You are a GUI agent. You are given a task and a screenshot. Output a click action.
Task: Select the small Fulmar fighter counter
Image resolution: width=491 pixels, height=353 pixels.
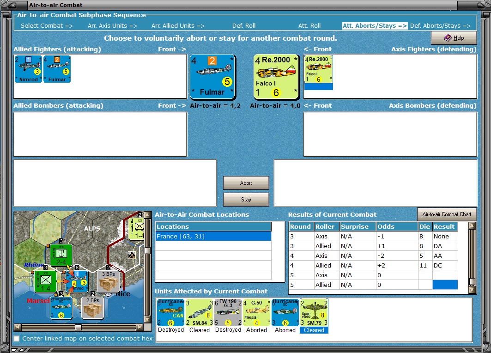point(57,69)
